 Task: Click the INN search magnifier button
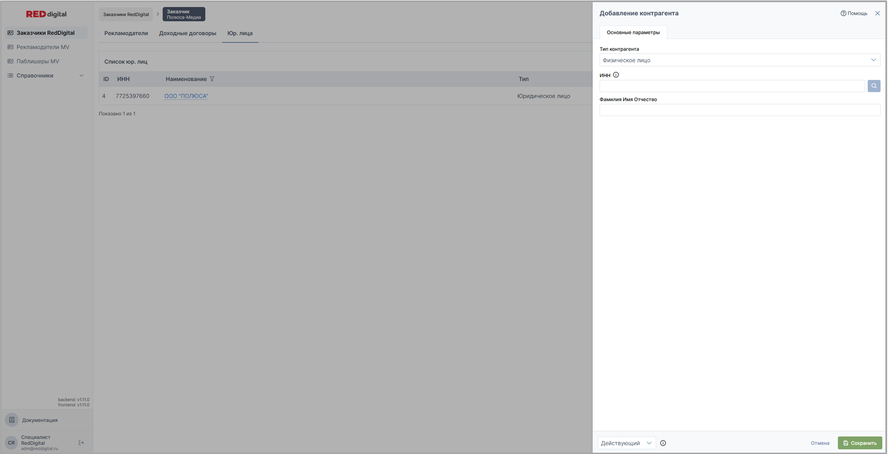click(873, 86)
